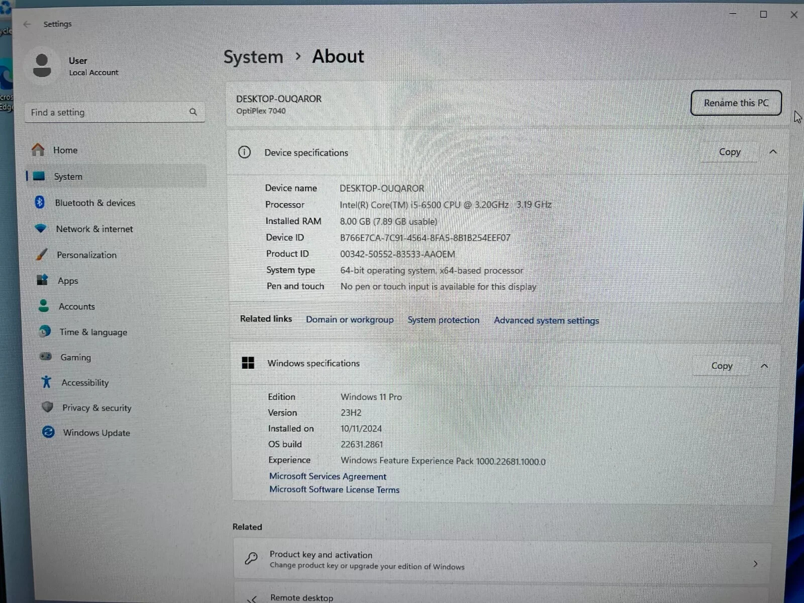Open Microsoft Software License Terms link
804x603 pixels.
click(x=334, y=489)
